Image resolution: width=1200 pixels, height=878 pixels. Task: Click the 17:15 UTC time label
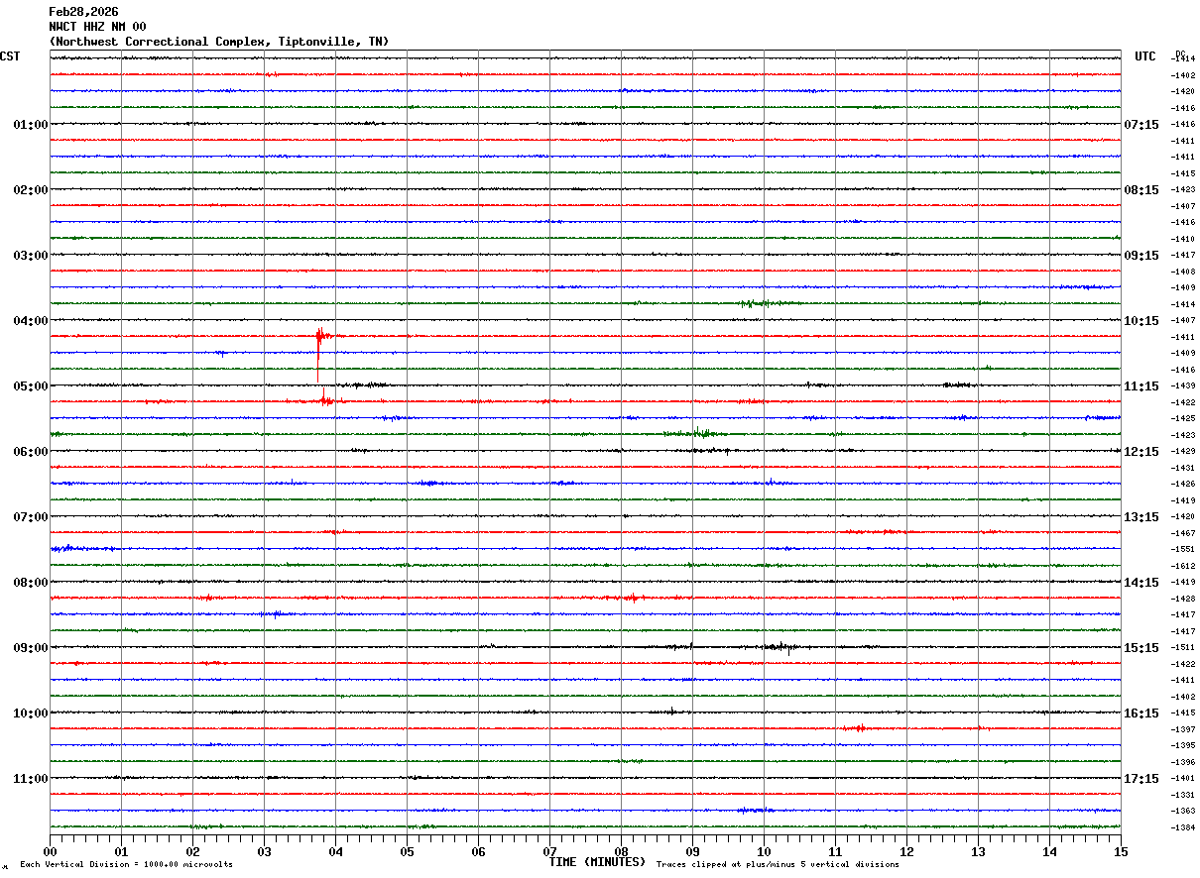1141,779
